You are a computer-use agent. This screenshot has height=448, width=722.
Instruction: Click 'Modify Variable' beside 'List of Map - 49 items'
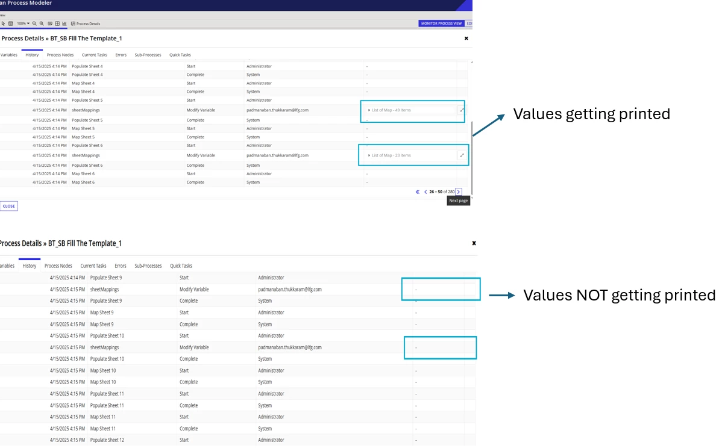[201, 110]
